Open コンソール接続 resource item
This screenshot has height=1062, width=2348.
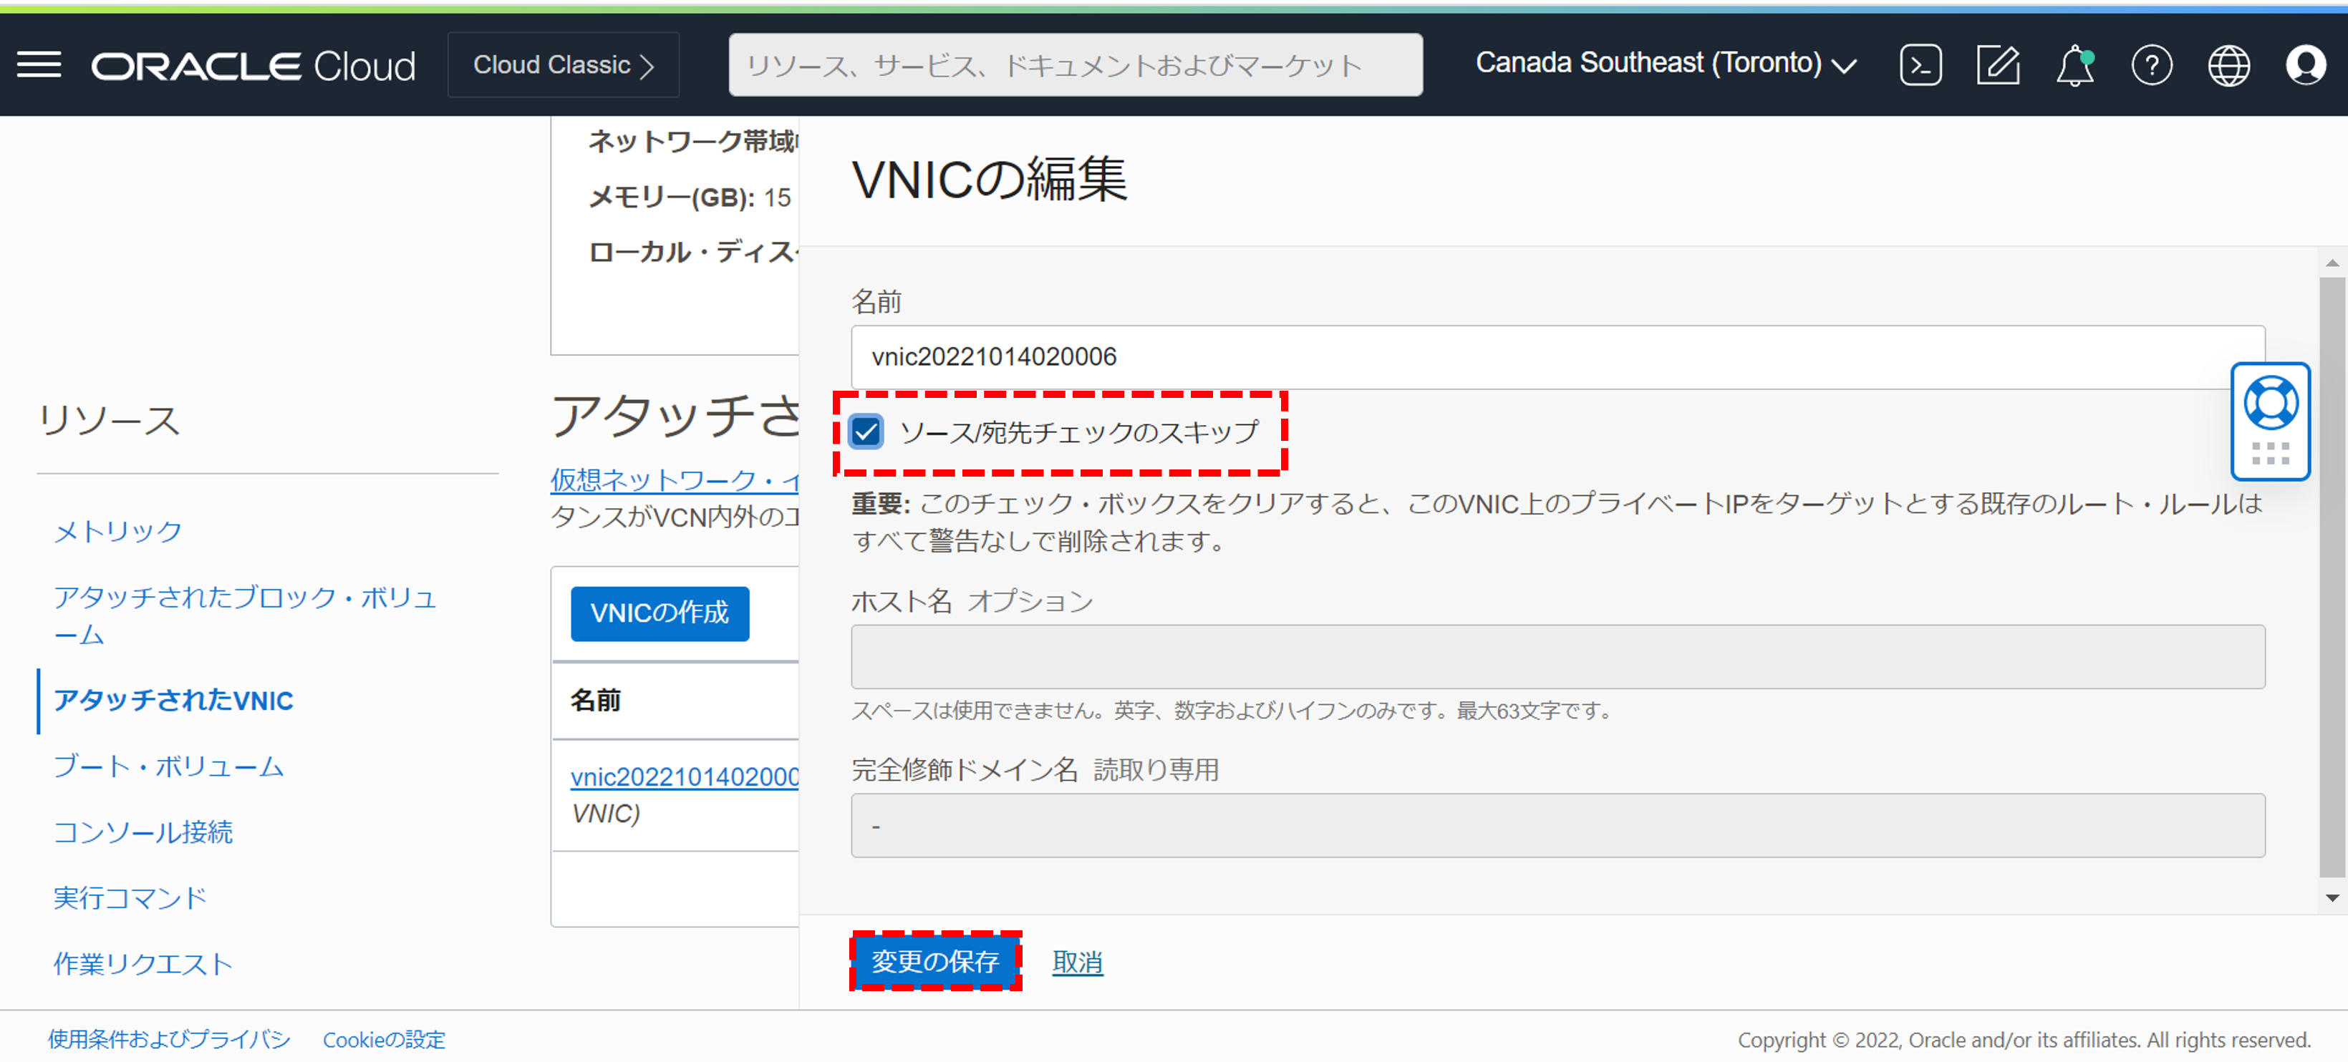143,832
